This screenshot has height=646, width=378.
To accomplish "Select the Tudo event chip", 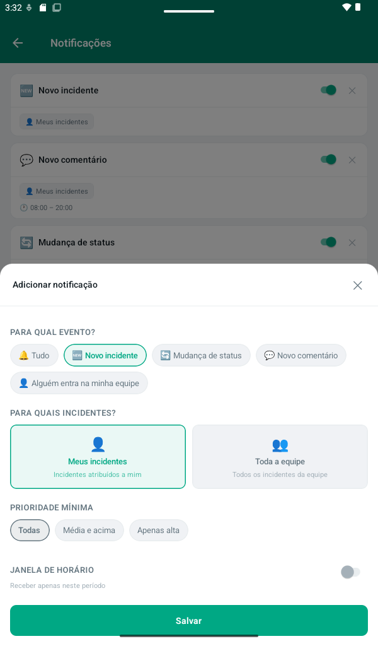I will [34, 355].
